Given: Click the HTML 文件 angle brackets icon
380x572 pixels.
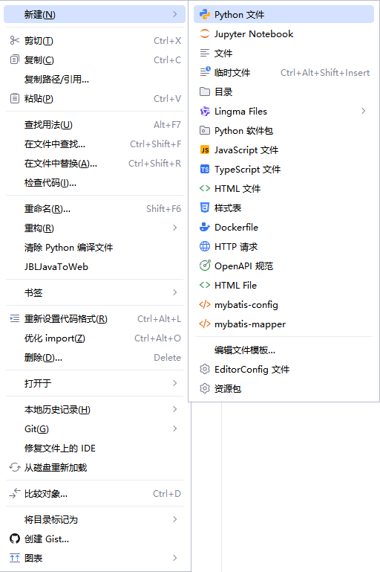Looking at the screenshot, I should click(x=205, y=188).
